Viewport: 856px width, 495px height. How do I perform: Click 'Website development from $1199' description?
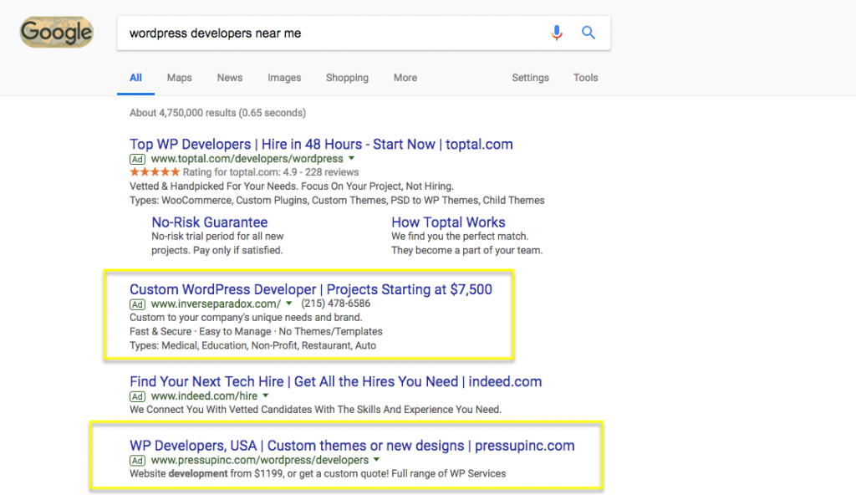(x=318, y=474)
